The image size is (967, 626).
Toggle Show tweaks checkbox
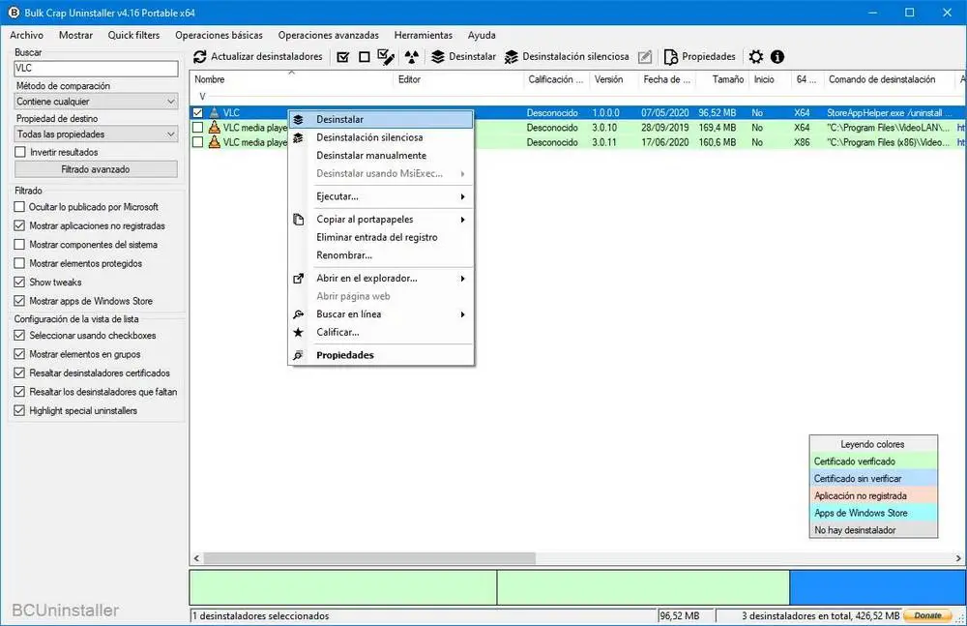click(19, 283)
